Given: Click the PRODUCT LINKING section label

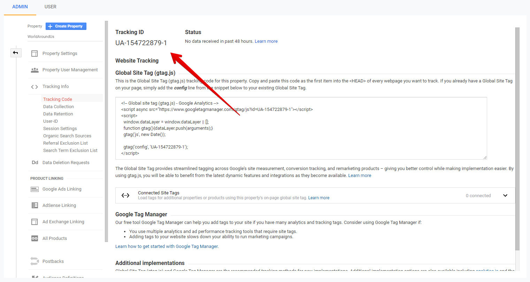Looking at the screenshot, I should click(47, 178).
